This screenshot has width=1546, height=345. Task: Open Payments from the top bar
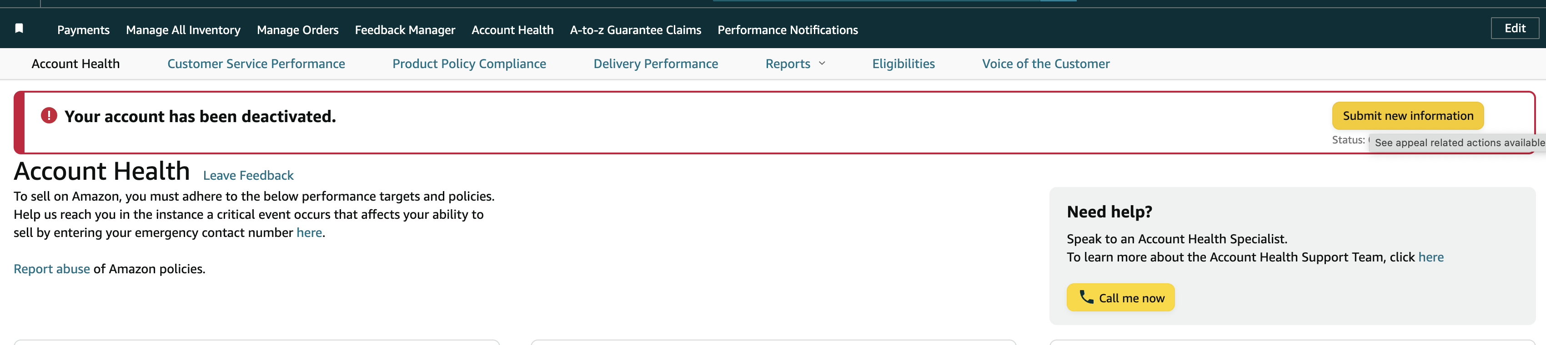[83, 30]
